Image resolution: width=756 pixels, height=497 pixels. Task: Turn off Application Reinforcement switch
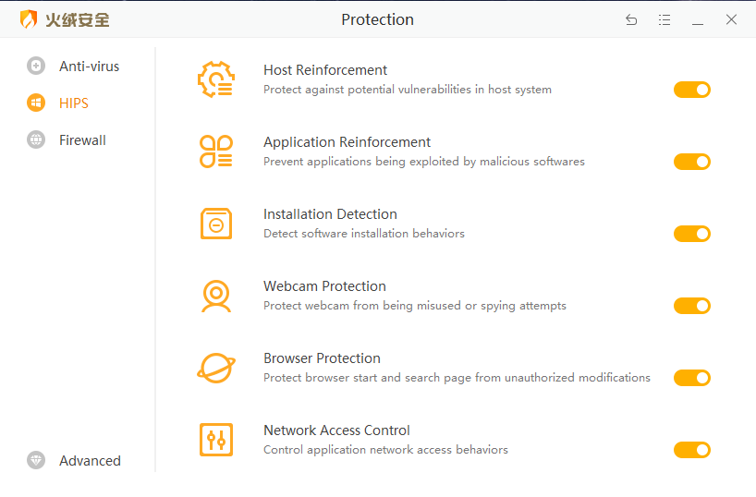[x=691, y=162]
